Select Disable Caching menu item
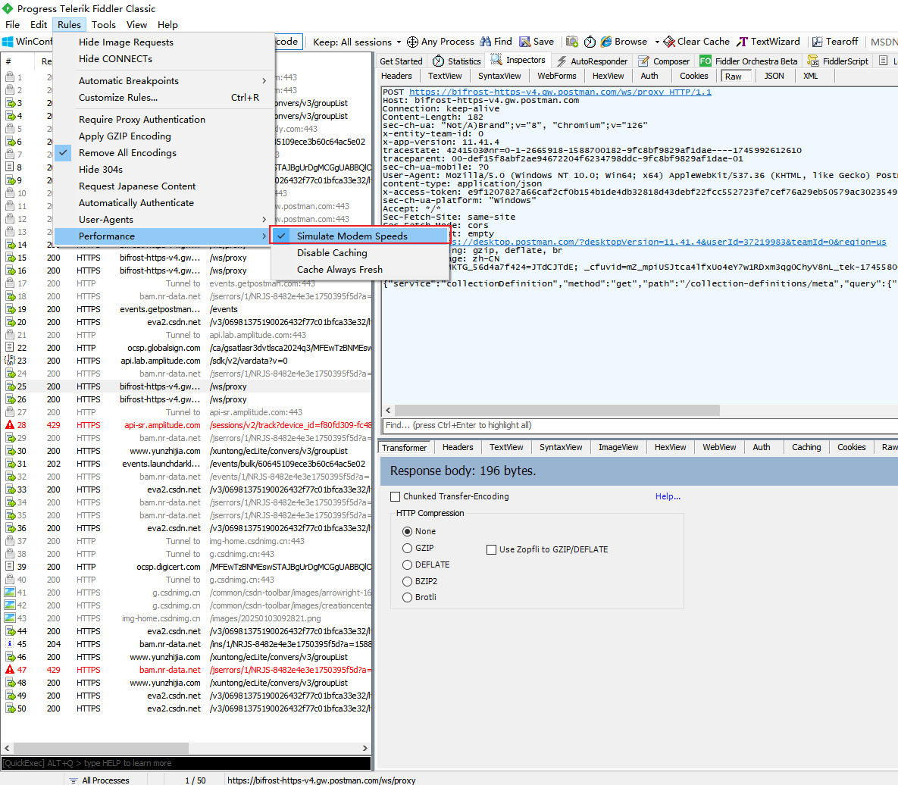 (360, 252)
